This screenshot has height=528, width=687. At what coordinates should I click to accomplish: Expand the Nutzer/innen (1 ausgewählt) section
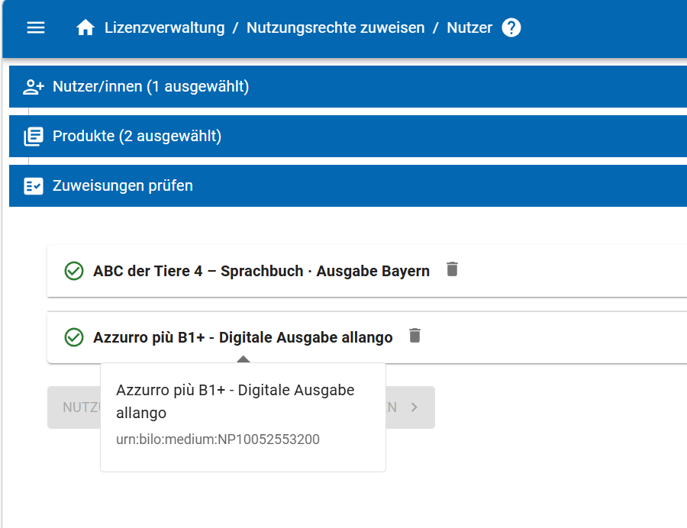151,87
